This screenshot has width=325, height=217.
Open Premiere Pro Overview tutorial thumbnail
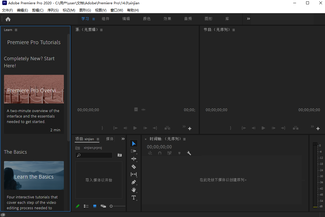tap(34, 89)
